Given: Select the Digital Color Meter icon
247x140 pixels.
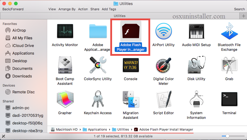Looking at the screenshot, I should click(163, 65).
